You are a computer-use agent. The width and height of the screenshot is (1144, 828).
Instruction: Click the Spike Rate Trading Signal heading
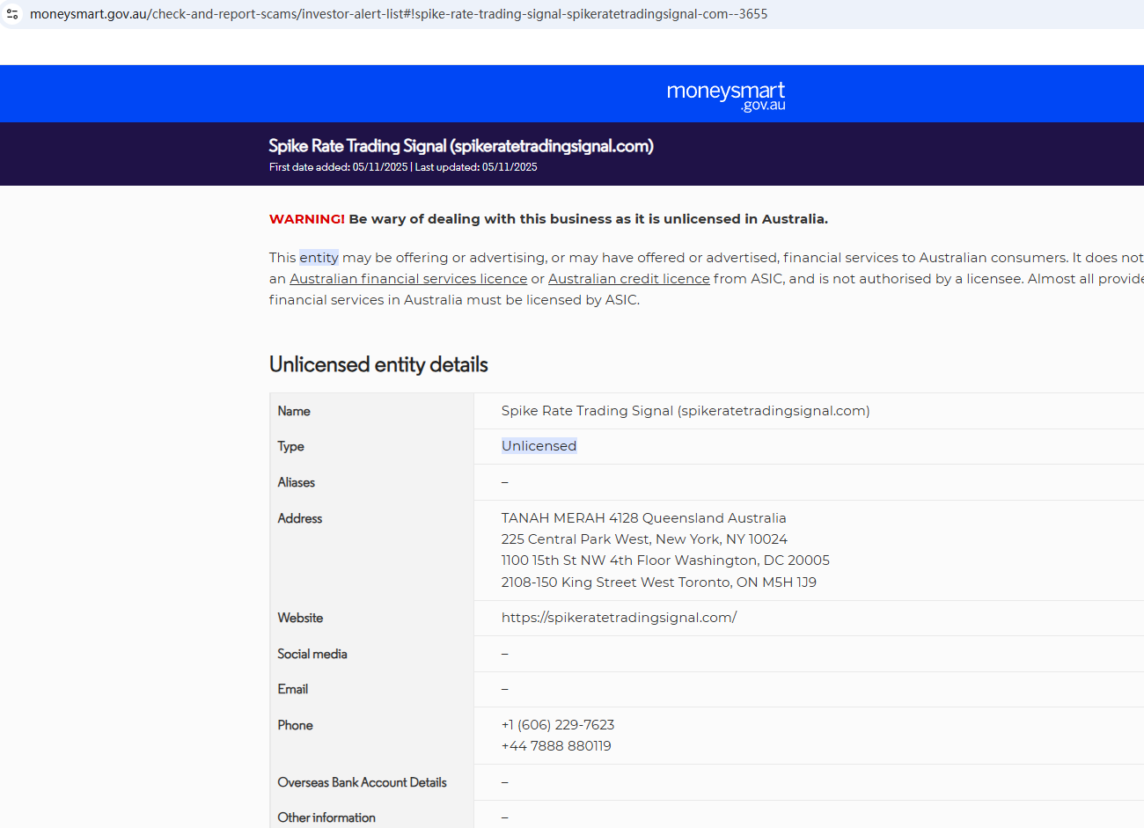461,146
